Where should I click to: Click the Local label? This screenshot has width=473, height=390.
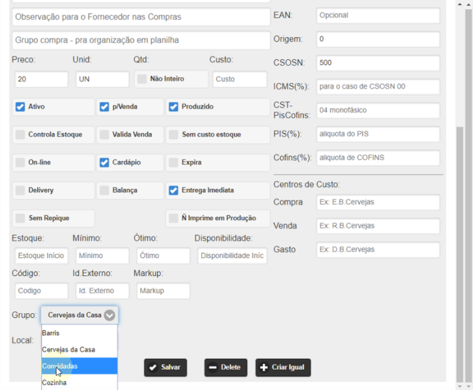(23, 341)
